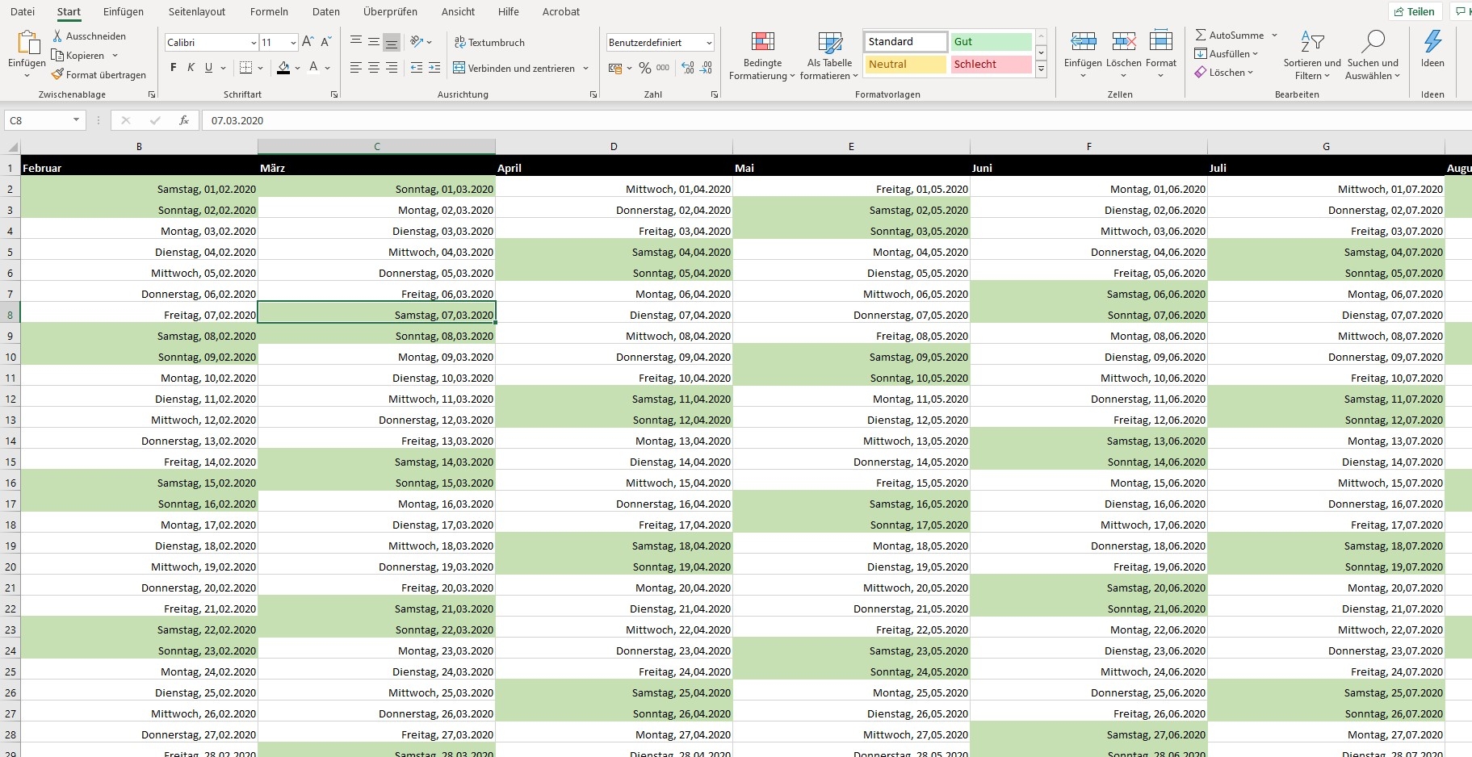The height and width of the screenshot is (757, 1472).
Task: Open Sortieren und Filtern menu
Action: coord(1312,55)
